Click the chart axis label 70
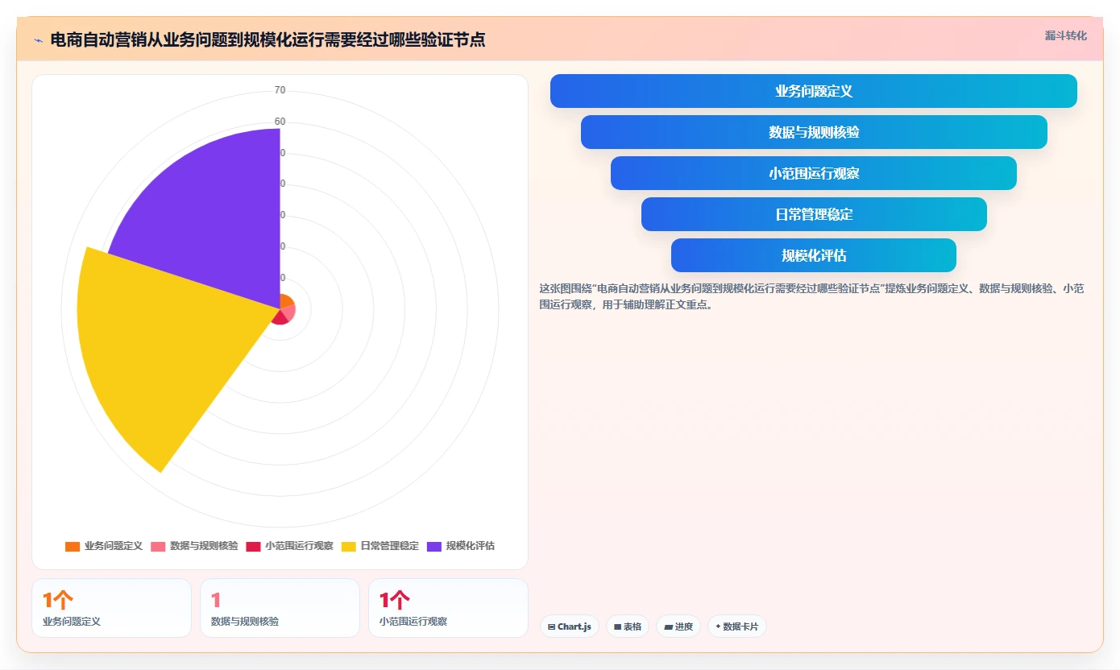 [x=280, y=90]
